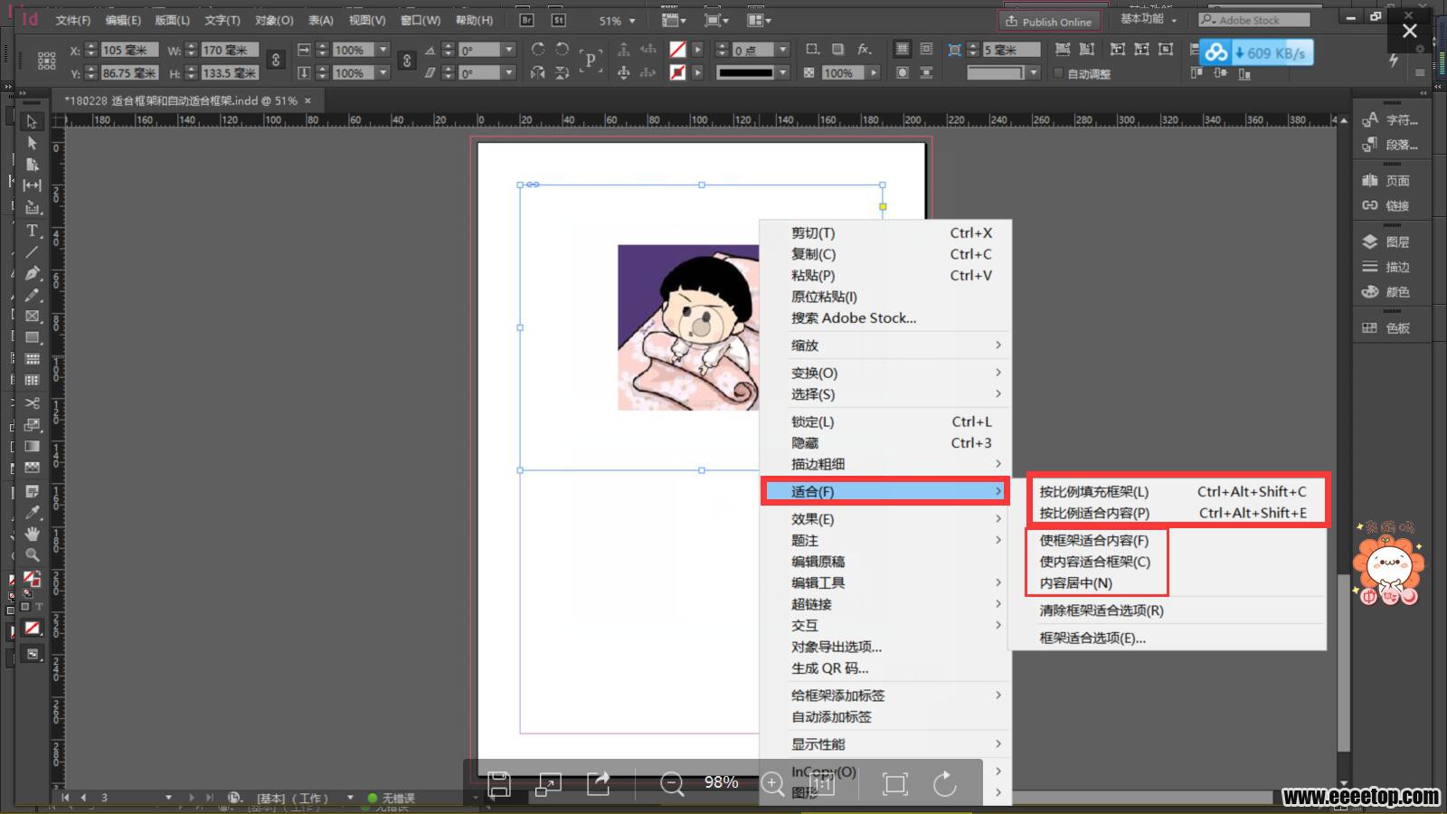The width and height of the screenshot is (1447, 814).
Task: Select the Scissors tool
Action: pos(33,403)
